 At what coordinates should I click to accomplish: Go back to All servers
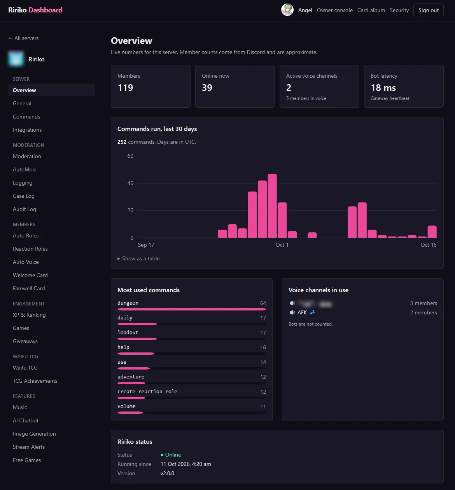point(23,38)
